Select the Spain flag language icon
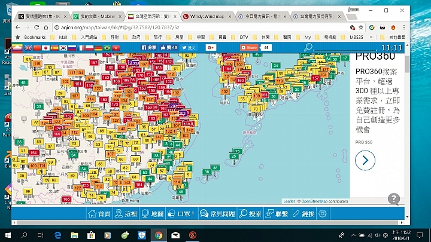Image resolution: width=431 pixels, height=242 pixels. pyautogui.click(x=54, y=48)
